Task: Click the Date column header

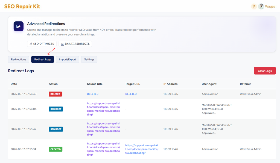Action: pos(14,84)
